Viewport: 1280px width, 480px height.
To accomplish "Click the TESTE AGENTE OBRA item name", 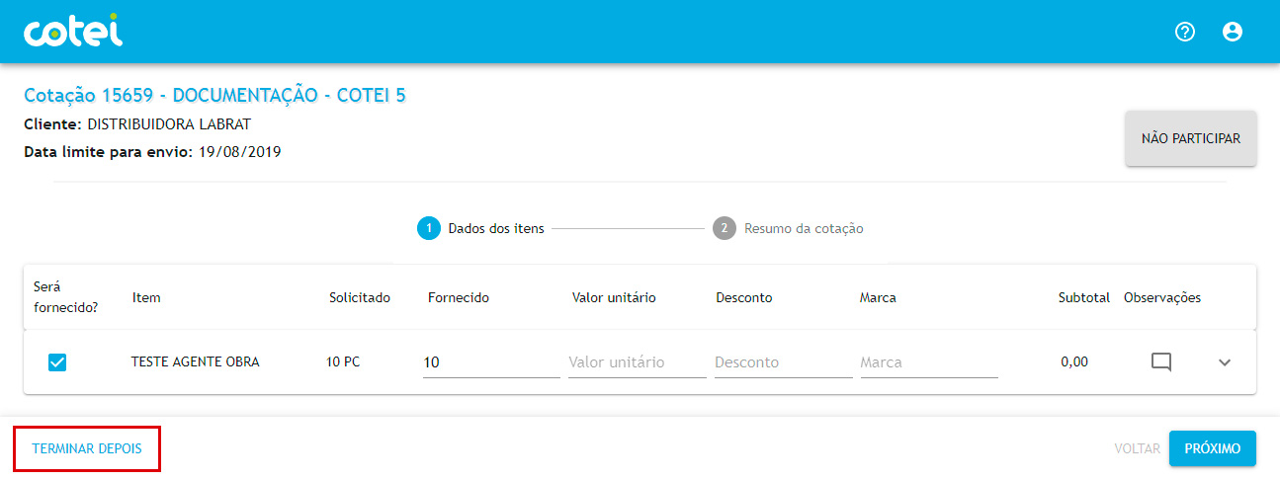I will [195, 362].
